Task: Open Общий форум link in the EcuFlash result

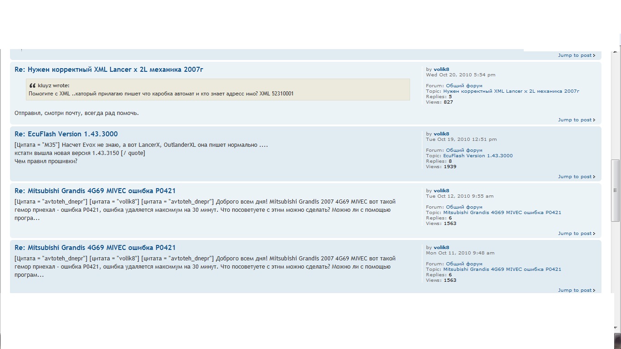Action: pyautogui.click(x=464, y=150)
